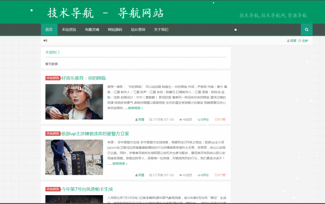The width and height of the screenshot is (325, 204).
Task: Click the power icon beside 注销
Action: point(300,41)
